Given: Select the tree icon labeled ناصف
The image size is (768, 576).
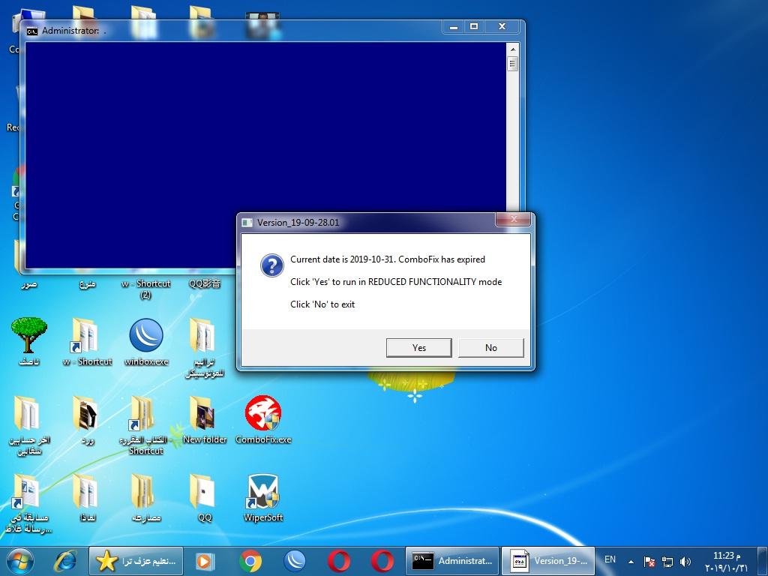Looking at the screenshot, I should (x=29, y=342).
